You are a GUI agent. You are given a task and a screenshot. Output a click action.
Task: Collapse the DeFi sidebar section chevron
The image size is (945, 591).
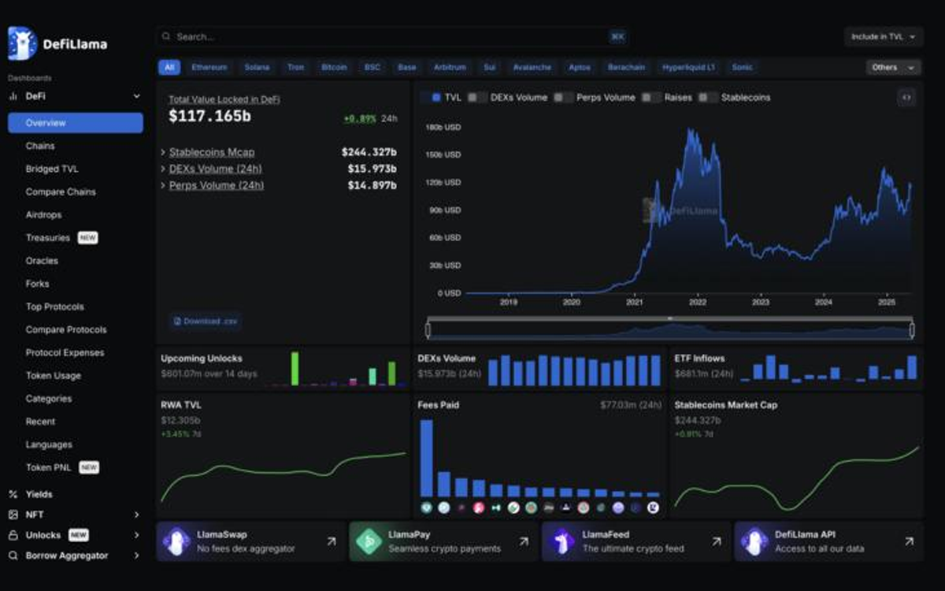tap(137, 96)
